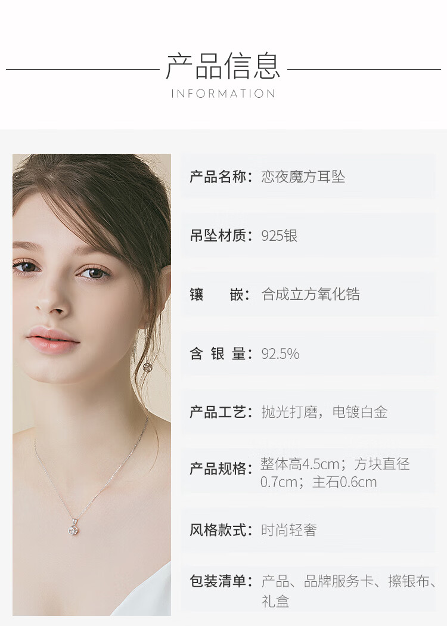Click the 整体高4.5cm specification text

point(300,464)
